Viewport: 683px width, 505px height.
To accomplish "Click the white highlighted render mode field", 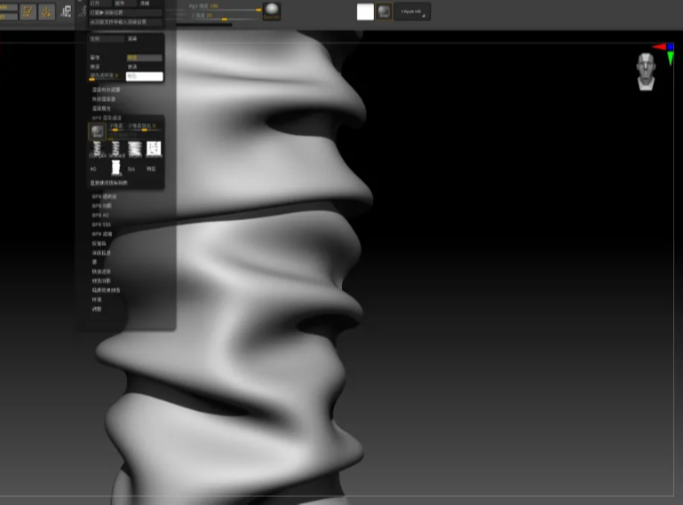I will 144,76.
